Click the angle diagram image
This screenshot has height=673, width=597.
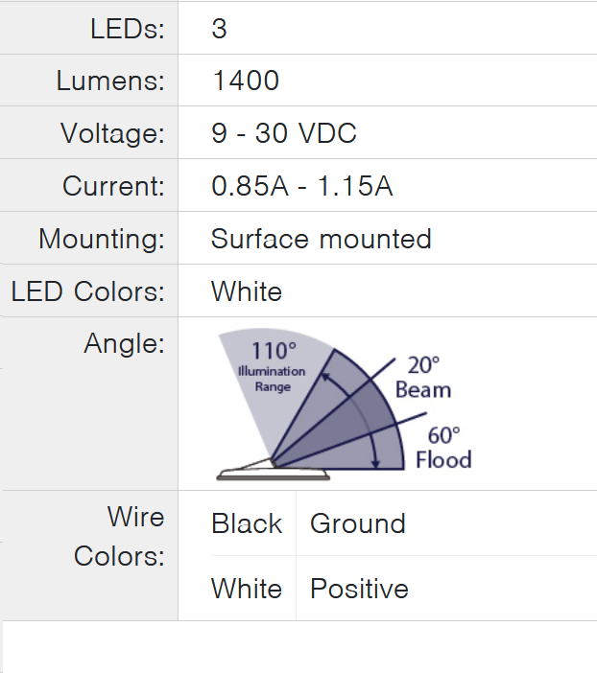pos(346,405)
